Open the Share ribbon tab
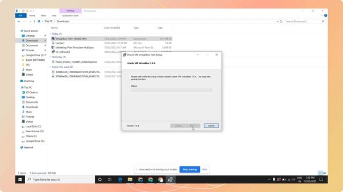Image resolution: width=343 pixels, height=192 pixels. [43, 15]
